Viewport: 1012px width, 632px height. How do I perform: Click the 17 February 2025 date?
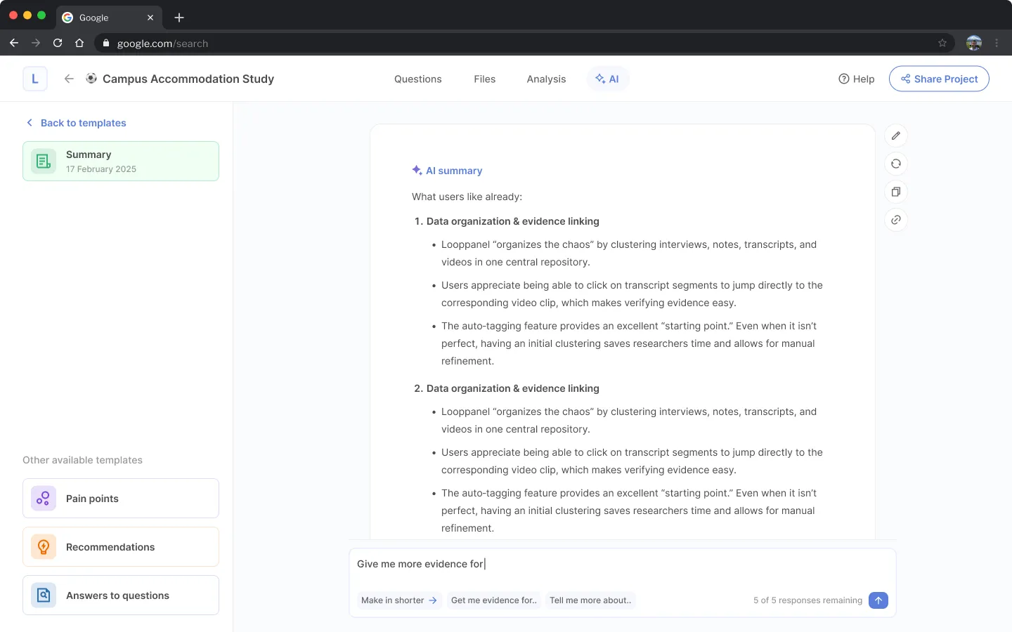[x=101, y=169]
